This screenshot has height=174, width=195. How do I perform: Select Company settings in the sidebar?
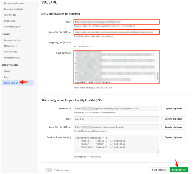(13, 40)
